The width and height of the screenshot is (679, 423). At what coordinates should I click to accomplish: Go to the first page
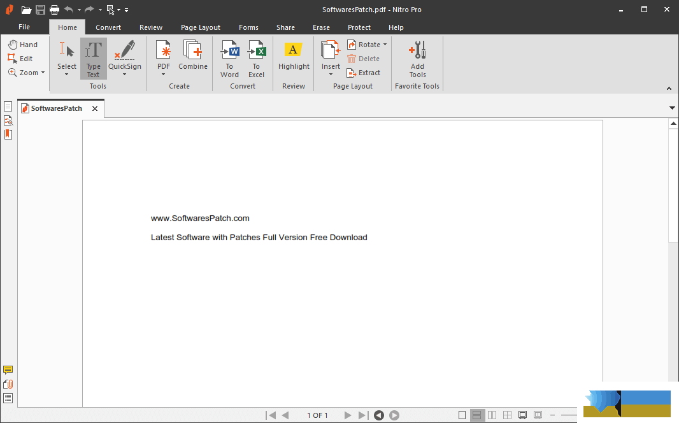tap(271, 415)
